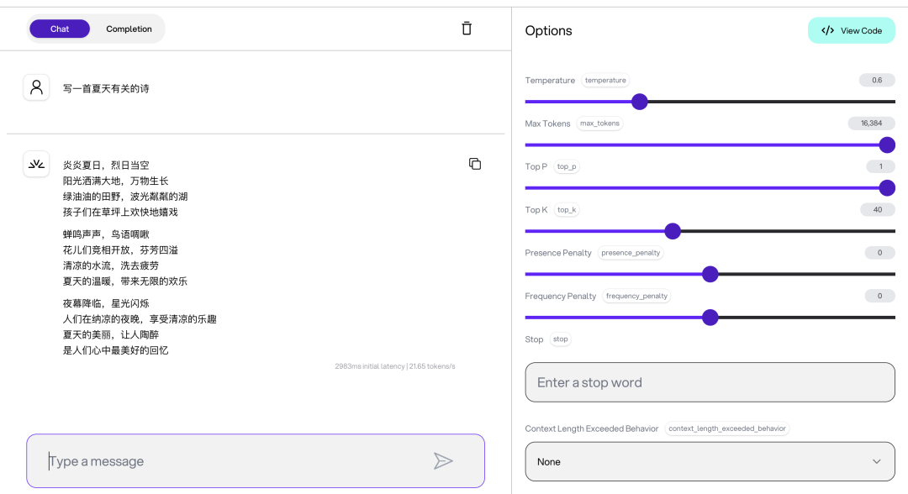908x494 pixels.
Task: Switch to Completion mode
Action: pos(129,29)
